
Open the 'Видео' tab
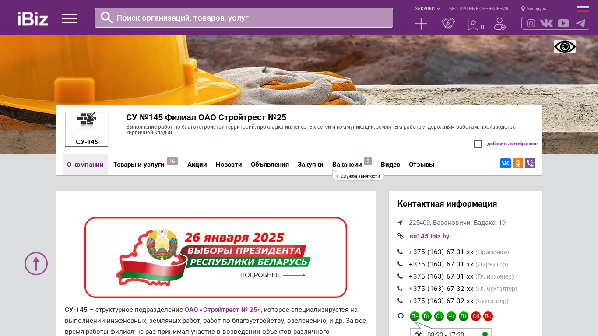390,164
